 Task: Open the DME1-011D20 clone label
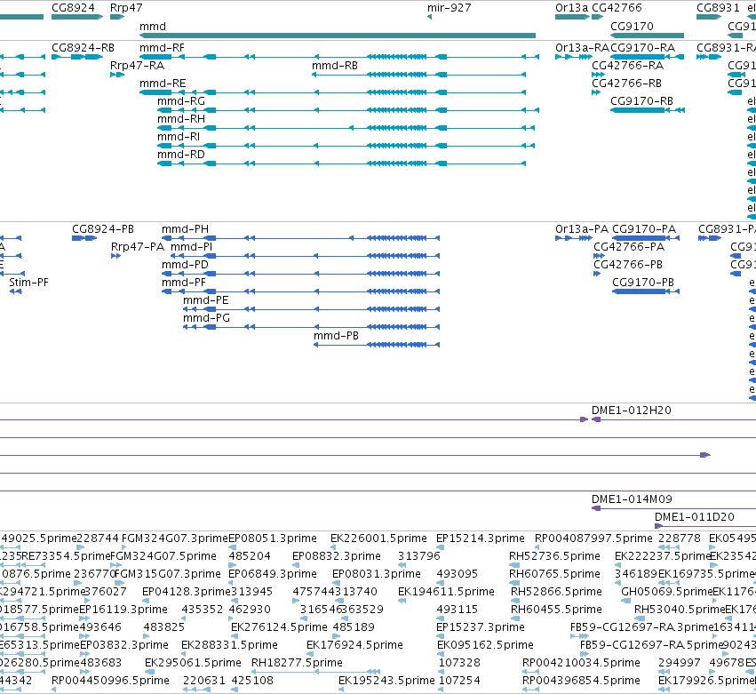pos(695,517)
